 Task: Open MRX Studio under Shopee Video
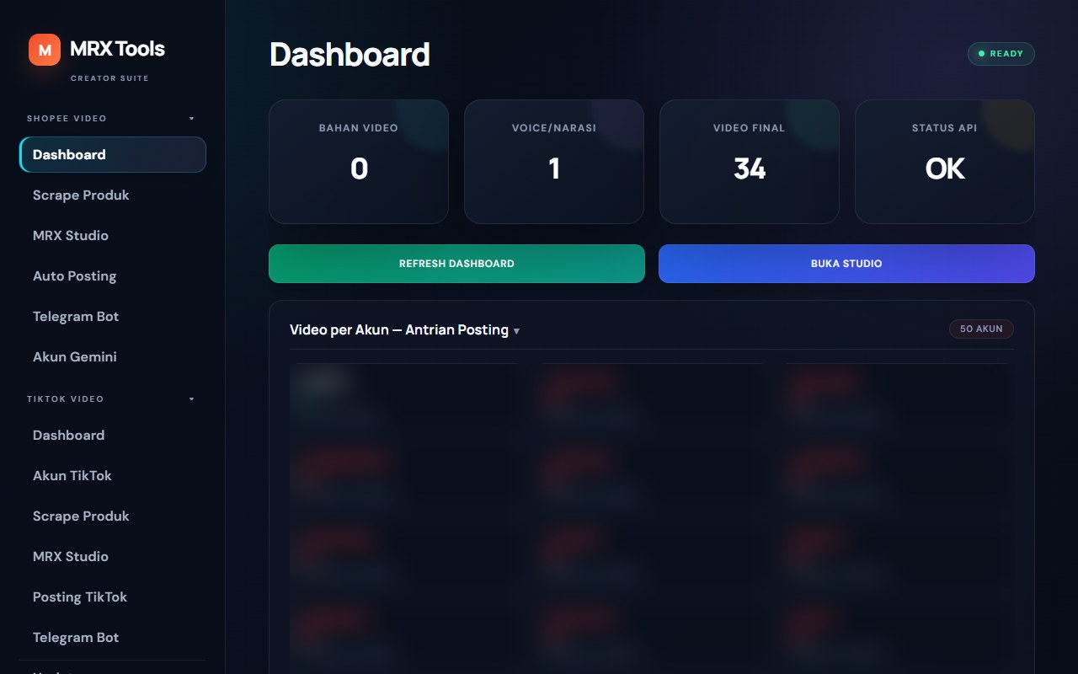point(113,235)
